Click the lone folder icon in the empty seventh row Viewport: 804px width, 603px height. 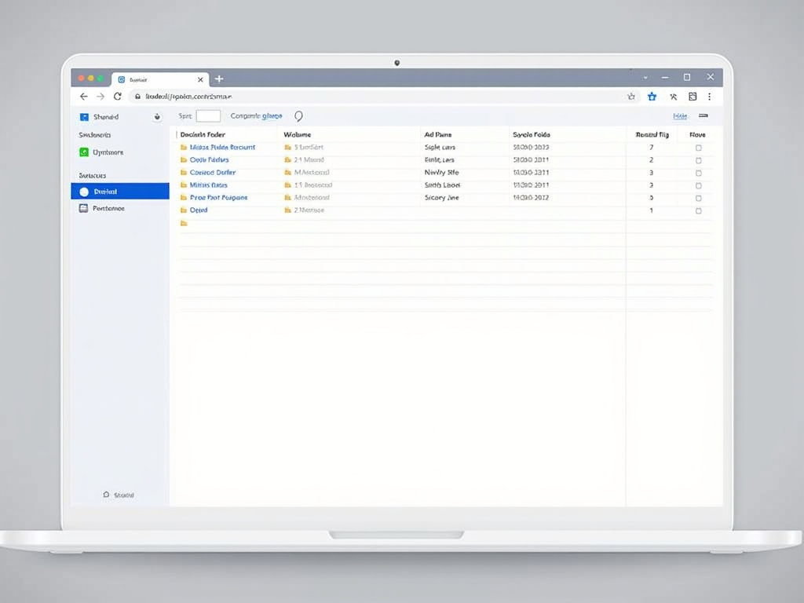click(184, 223)
